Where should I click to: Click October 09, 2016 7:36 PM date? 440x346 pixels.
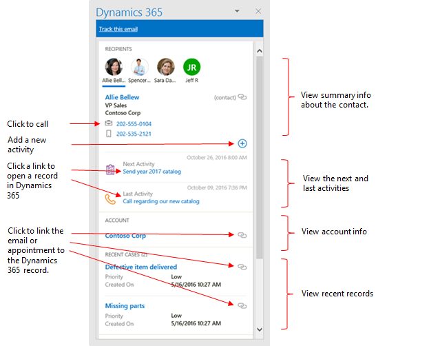coord(217,187)
